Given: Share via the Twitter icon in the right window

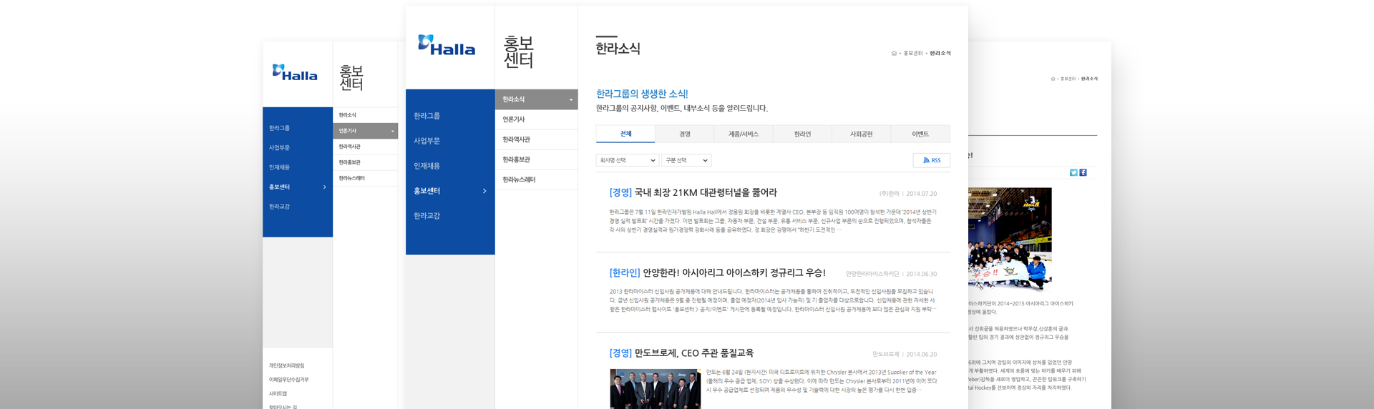Looking at the screenshot, I should (1073, 172).
